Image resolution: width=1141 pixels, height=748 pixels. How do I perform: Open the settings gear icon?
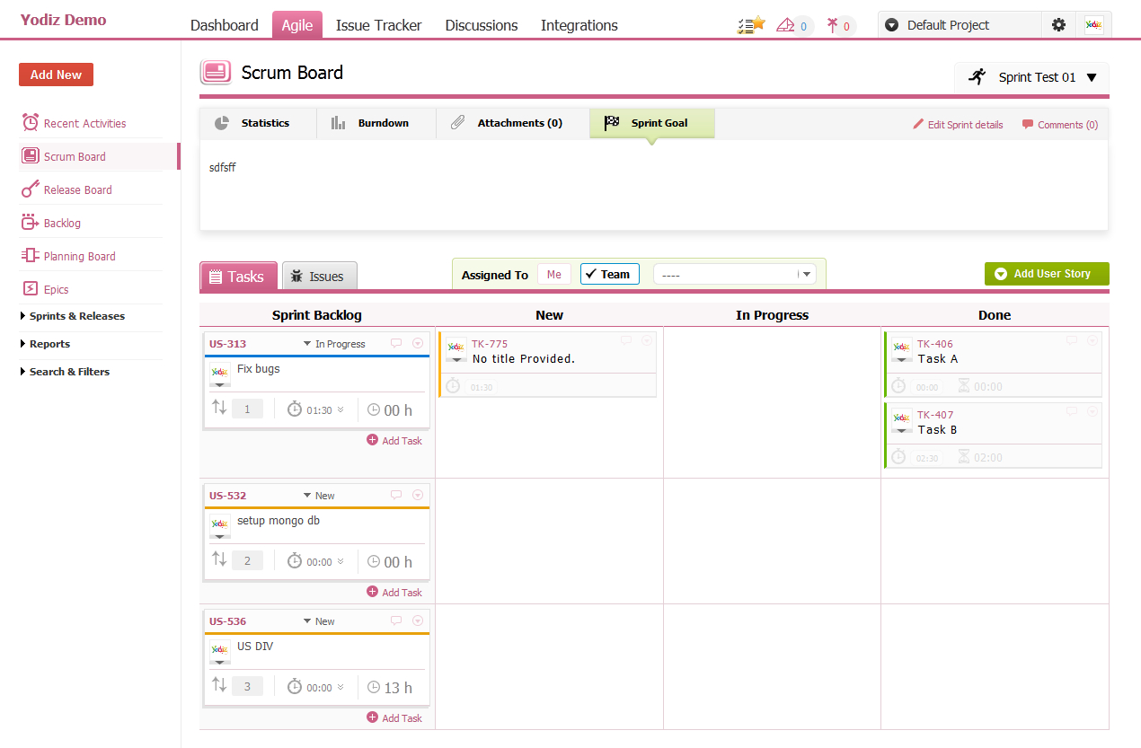[1058, 25]
